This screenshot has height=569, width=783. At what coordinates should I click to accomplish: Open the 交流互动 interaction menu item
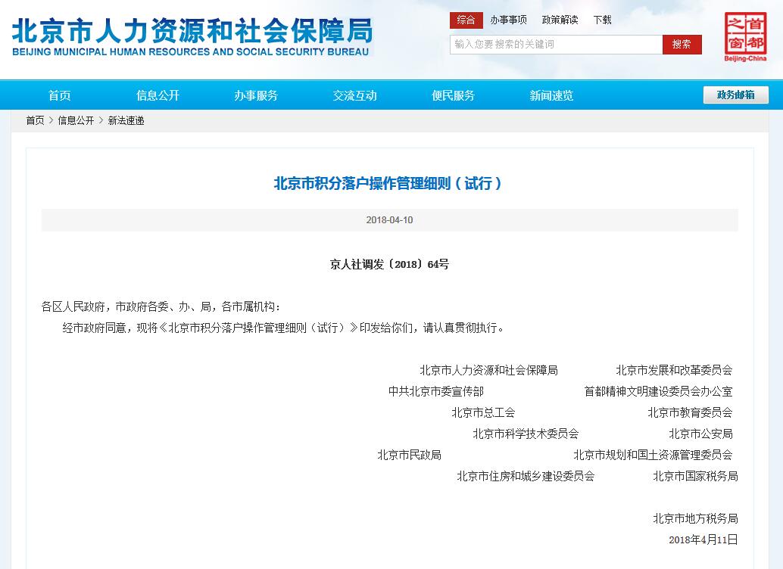354,95
